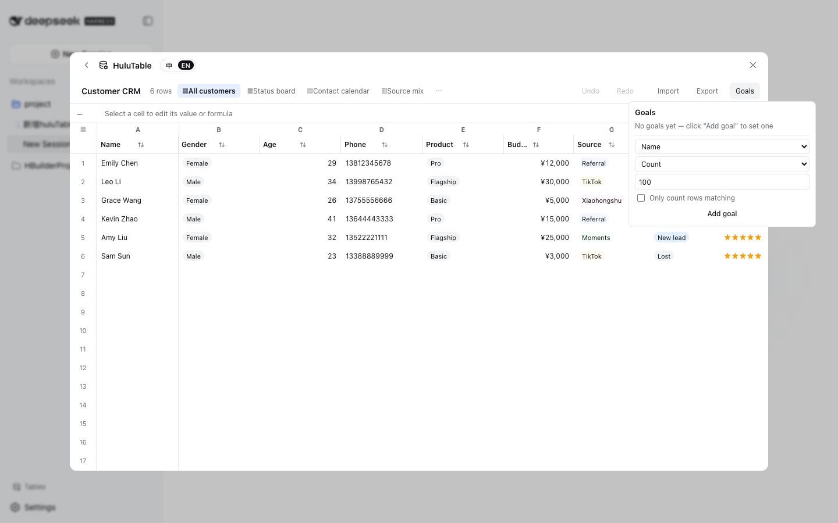The height and width of the screenshot is (523, 838).
Task: Click the Moments source tag
Action: click(x=596, y=238)
